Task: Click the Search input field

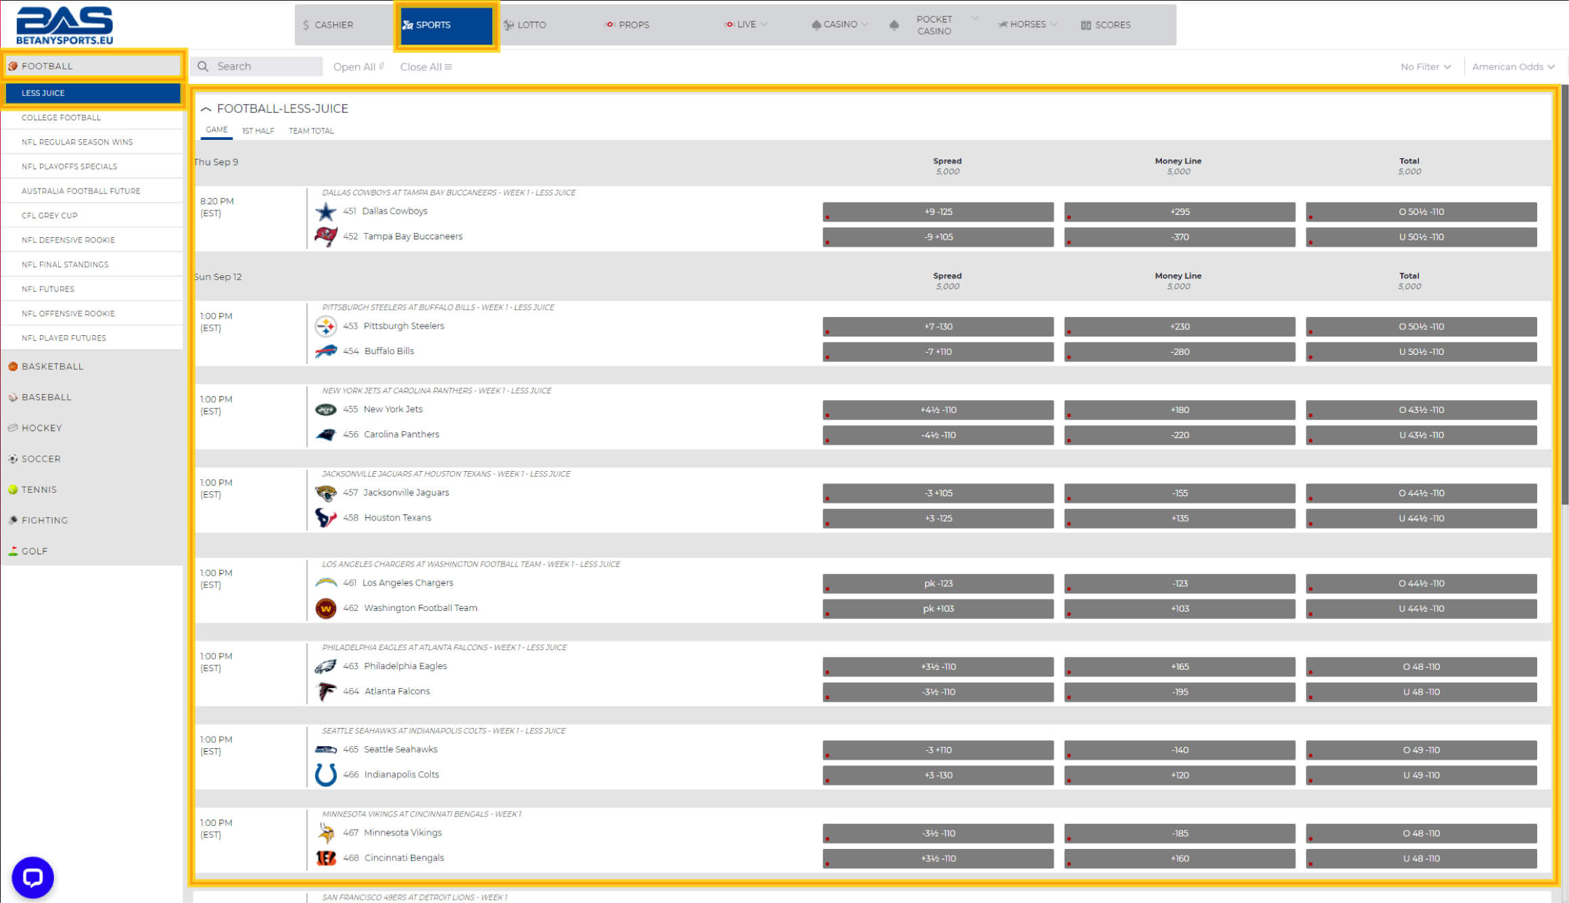Action: [258, 67]
